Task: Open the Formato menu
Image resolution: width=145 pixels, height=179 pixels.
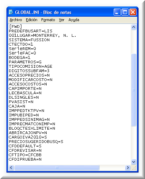Action: 48,20
